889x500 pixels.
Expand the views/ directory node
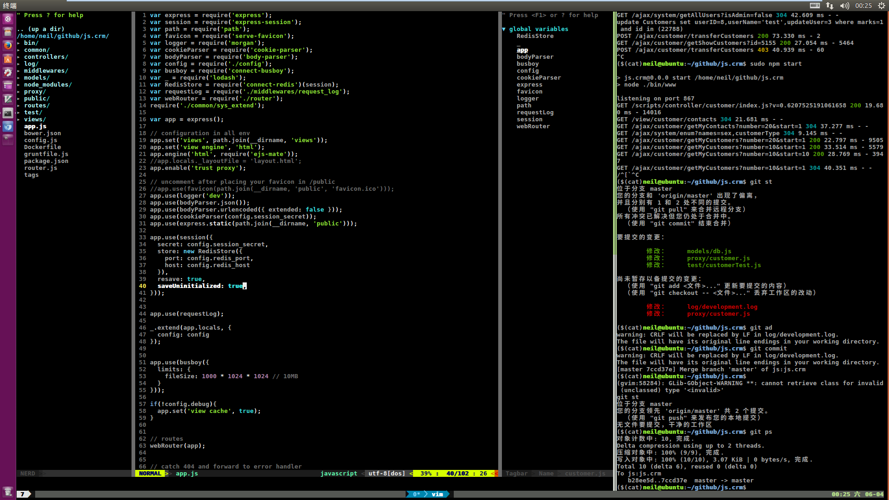pos(35,119)
